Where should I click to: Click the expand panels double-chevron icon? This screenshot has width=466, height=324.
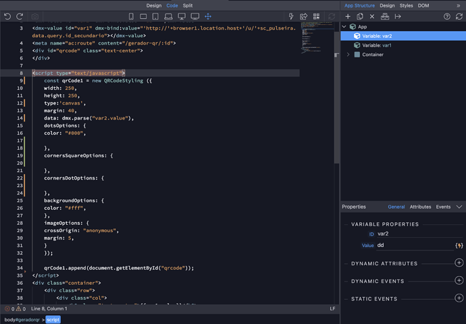(x=459, y=5)
